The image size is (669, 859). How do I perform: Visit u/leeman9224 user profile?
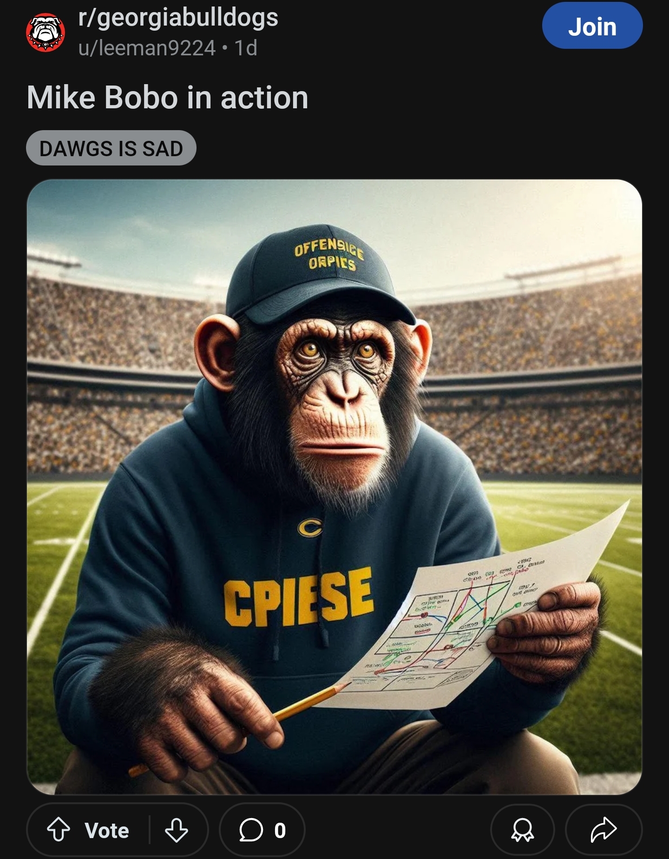click(x=147, y=48)
